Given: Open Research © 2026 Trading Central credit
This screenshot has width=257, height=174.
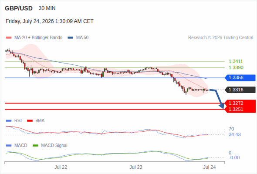Looking at the screenshot, I should (x=220, y=38).
